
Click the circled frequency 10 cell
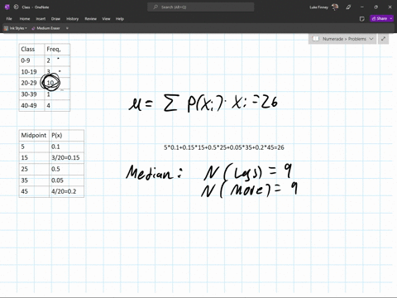[x=57, y=83]
